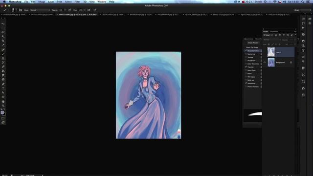Enable the Wet Edges checkbox

click(246, 77)
